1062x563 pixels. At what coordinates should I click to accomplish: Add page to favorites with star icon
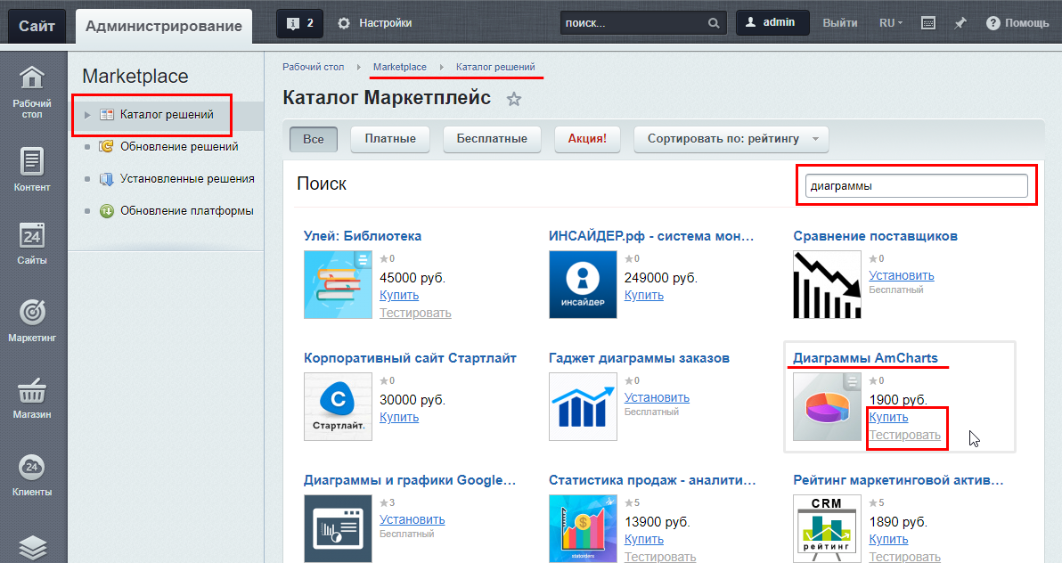tap(514, 100)
